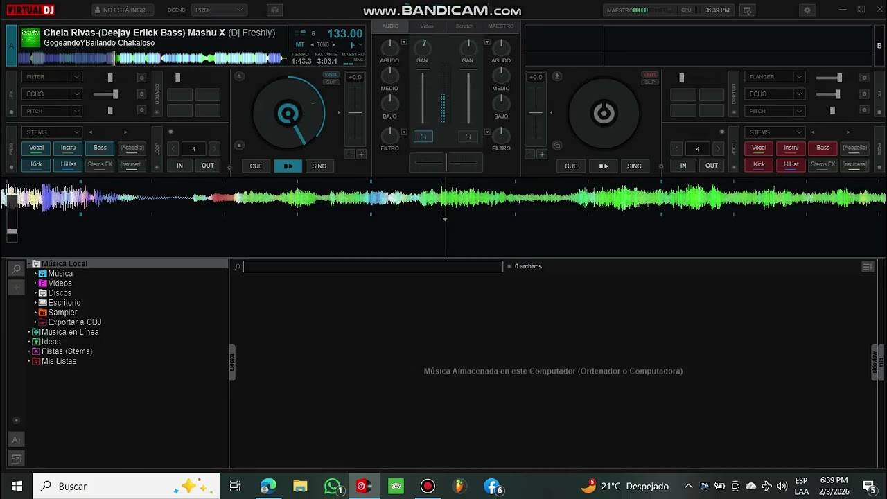The width and height of the screenshot is (887, 499).
Task: Click the browser search magnifier sidebar icon
Action: (x=17, y=269)
